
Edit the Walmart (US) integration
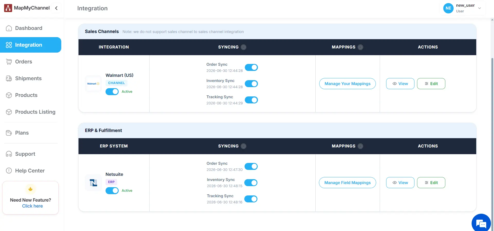pyautogui.click(x=431, y=84)
